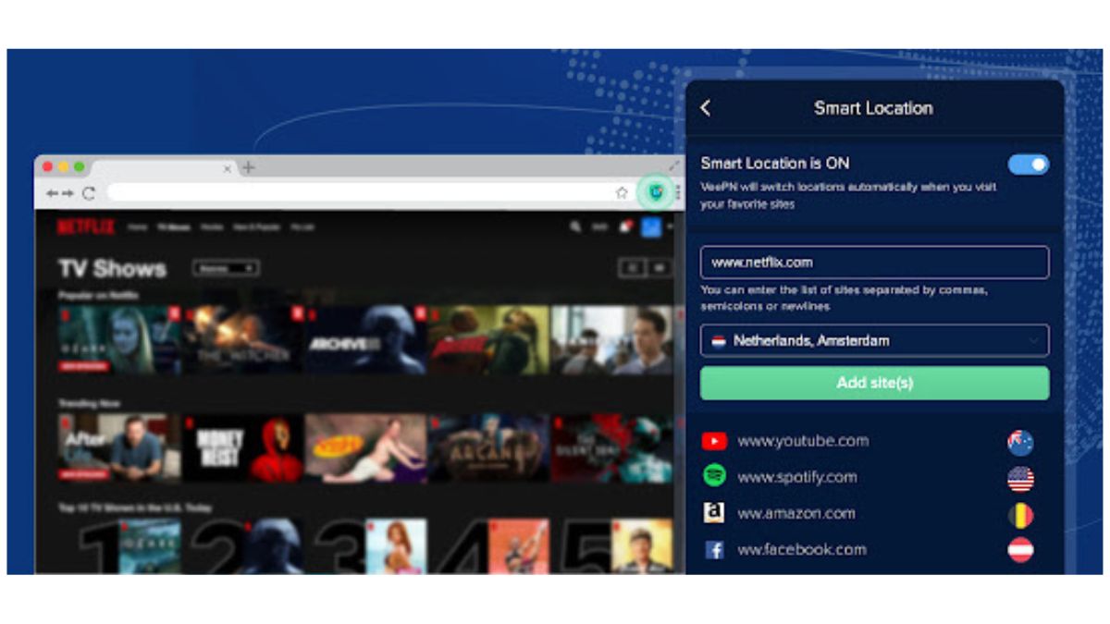Click the Amazon logo icon
The width and height of the screenshot is (1110, 624).
[714, 513]
